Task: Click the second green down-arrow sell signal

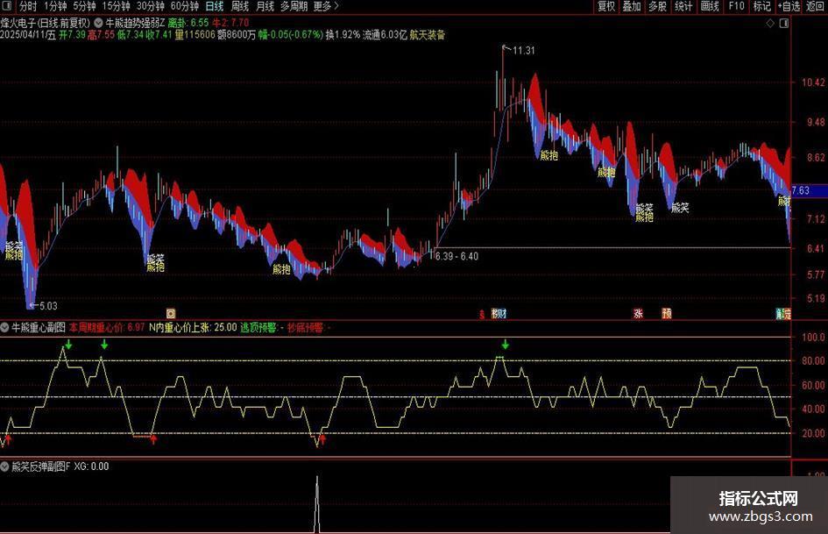Action: tap(104, 345)
